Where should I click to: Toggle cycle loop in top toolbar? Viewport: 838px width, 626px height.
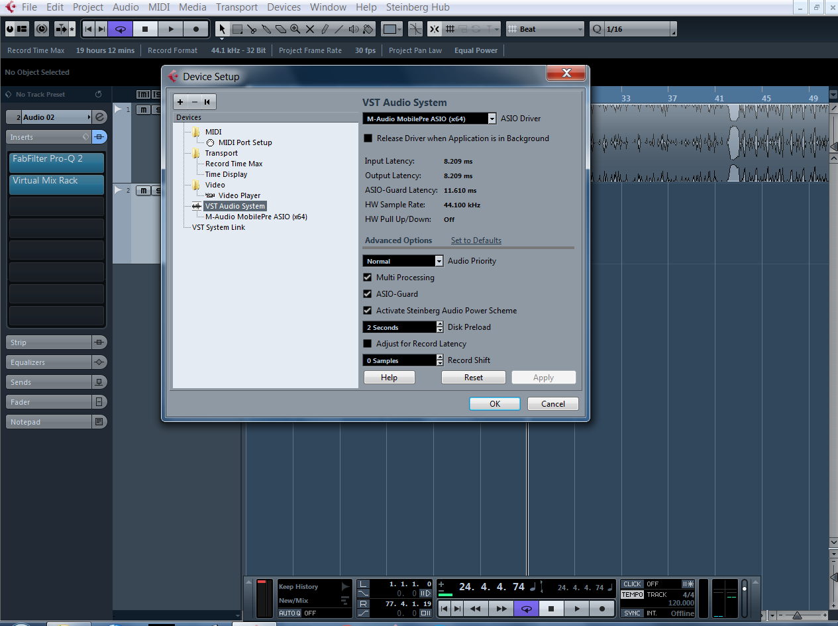(x=120, y=29)
